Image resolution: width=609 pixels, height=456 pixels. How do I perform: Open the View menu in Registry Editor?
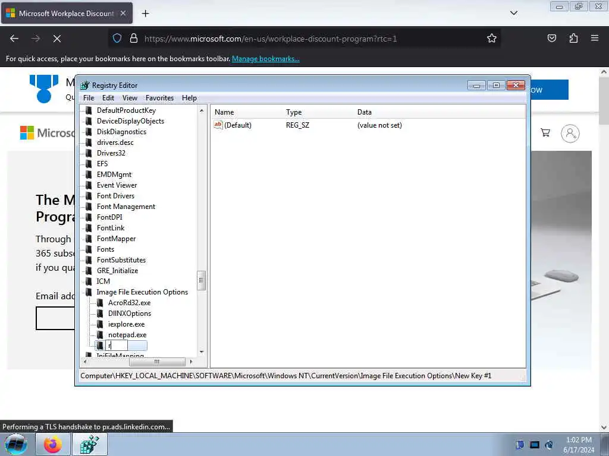130,98
